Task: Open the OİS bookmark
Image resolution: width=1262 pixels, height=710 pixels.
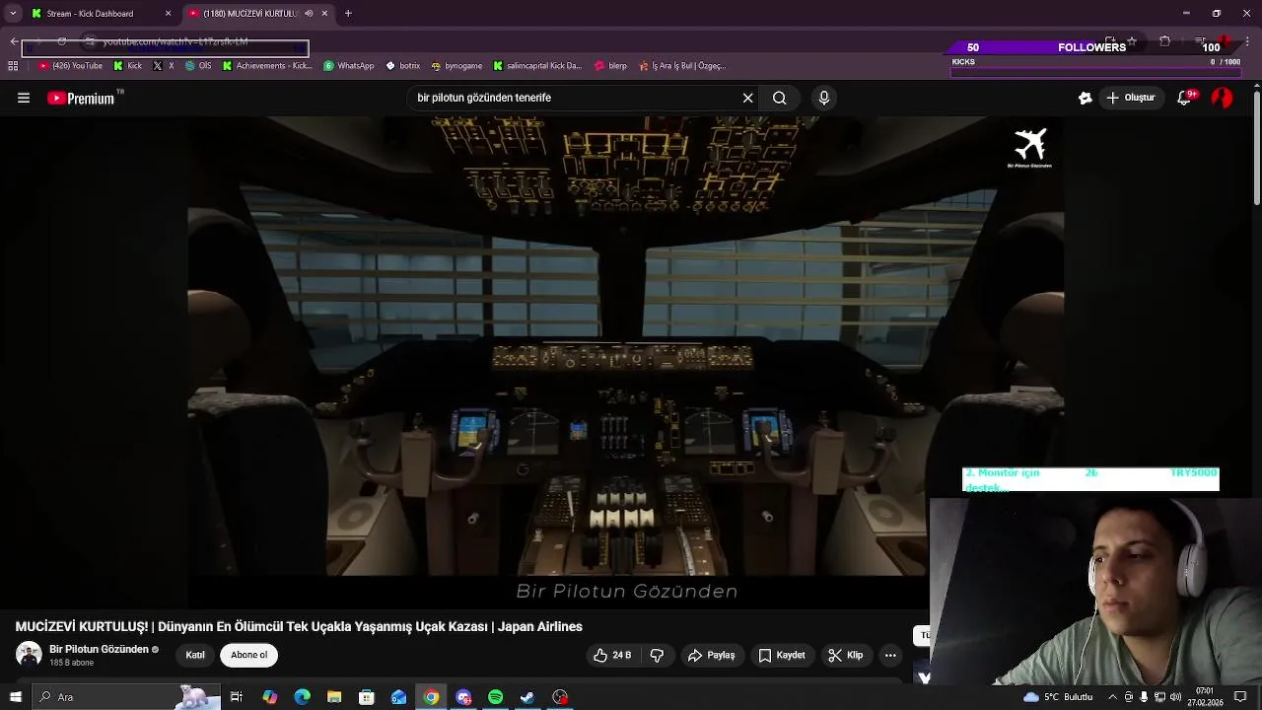Action: click(198, 66)
